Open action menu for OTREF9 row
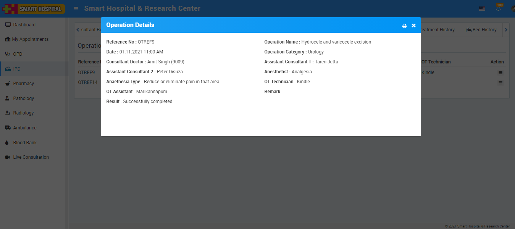Viewport: 515px width, 229px height. click(500, 73)
